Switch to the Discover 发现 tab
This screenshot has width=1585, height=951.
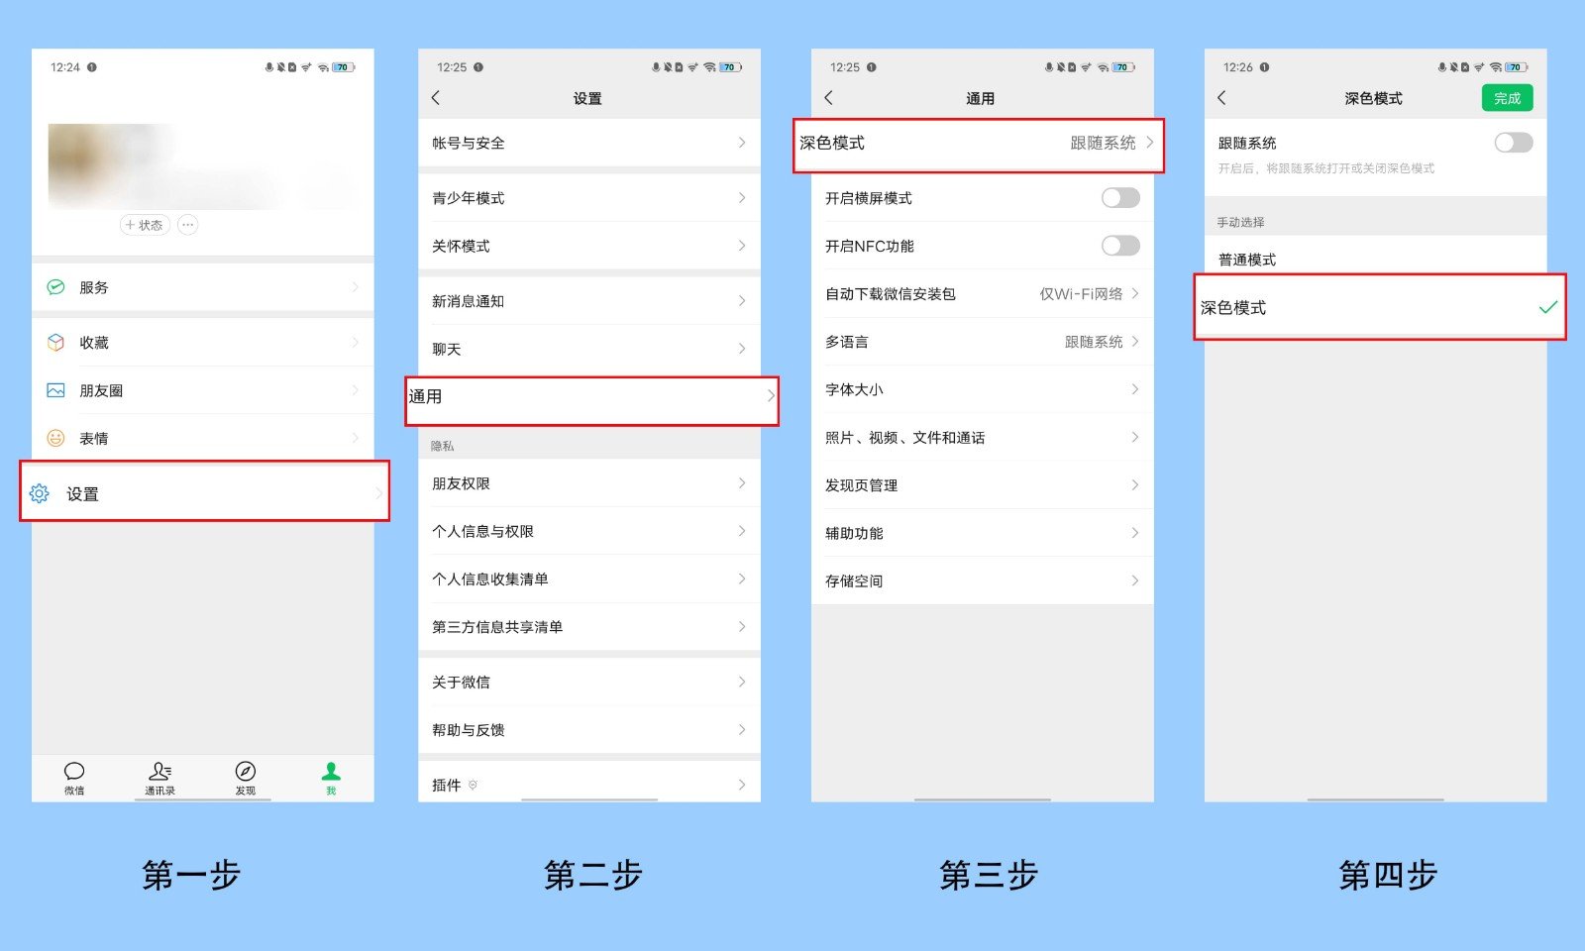[x=245, y=777]
